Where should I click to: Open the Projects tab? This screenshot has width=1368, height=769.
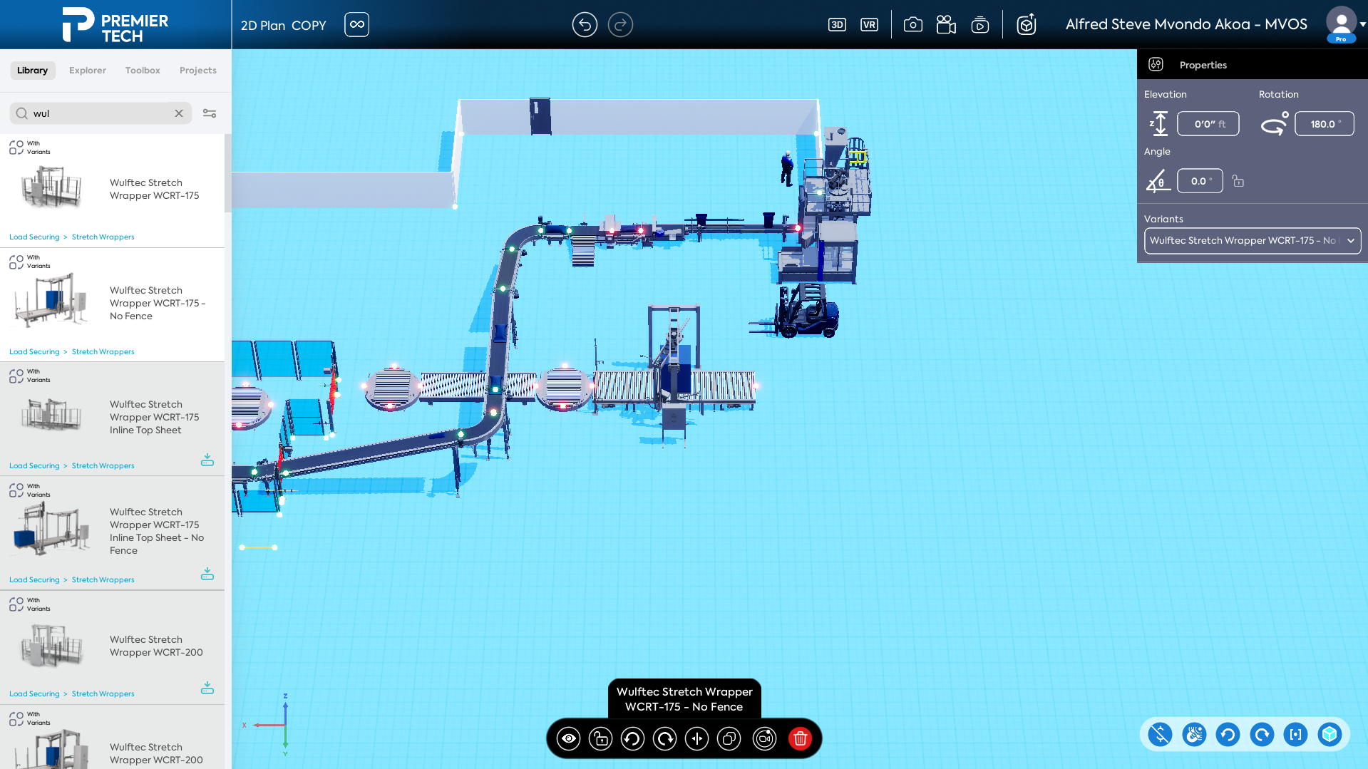click(198, 70)
